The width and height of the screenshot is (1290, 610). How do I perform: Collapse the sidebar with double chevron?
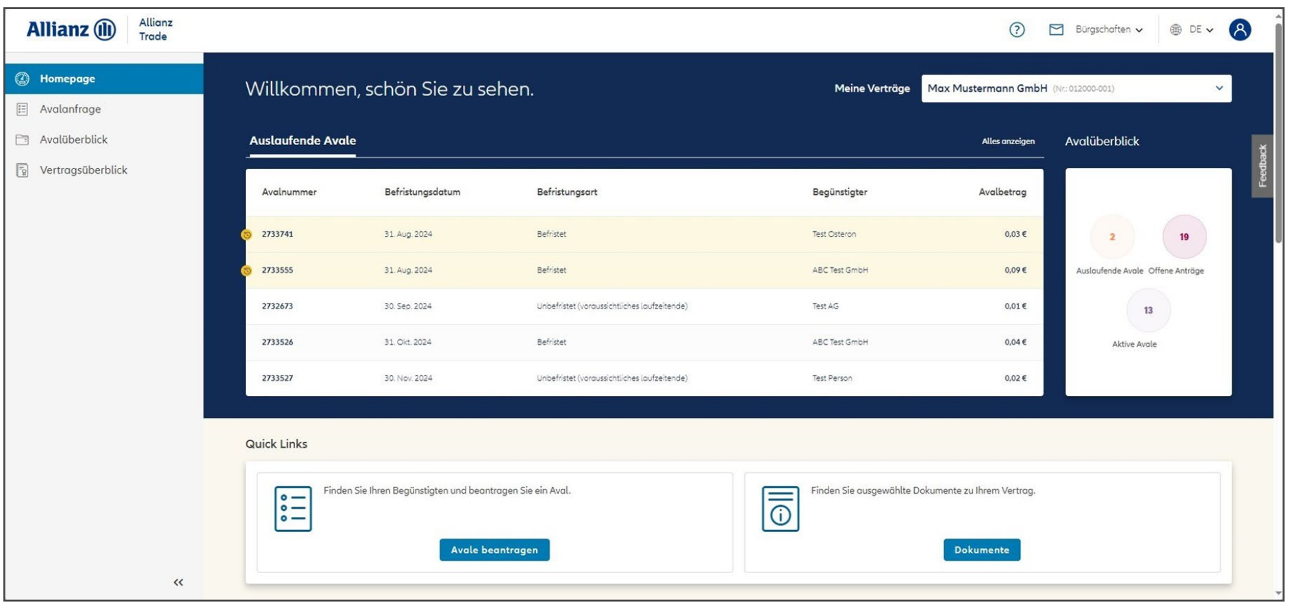178,582
